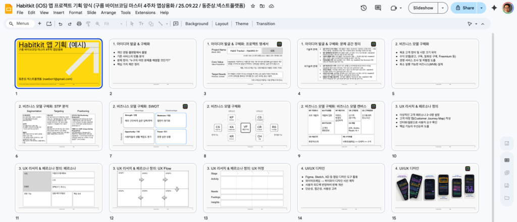Click the paint format roller icon
Screen dimensions: 517x222
coord(89,24)
